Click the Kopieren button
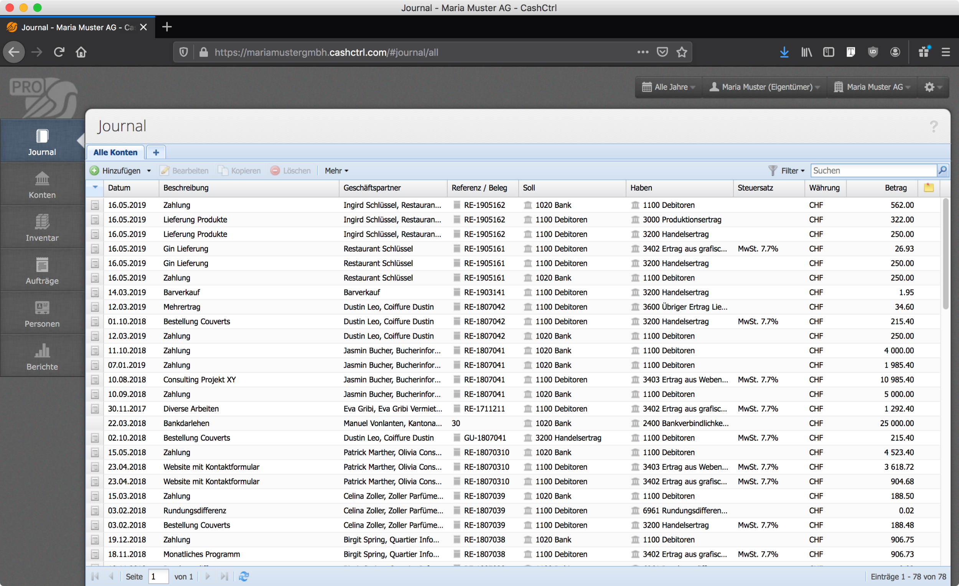 (x=239, y=171)
